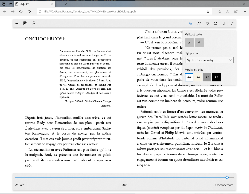Start Read aloud

[199, 23]
